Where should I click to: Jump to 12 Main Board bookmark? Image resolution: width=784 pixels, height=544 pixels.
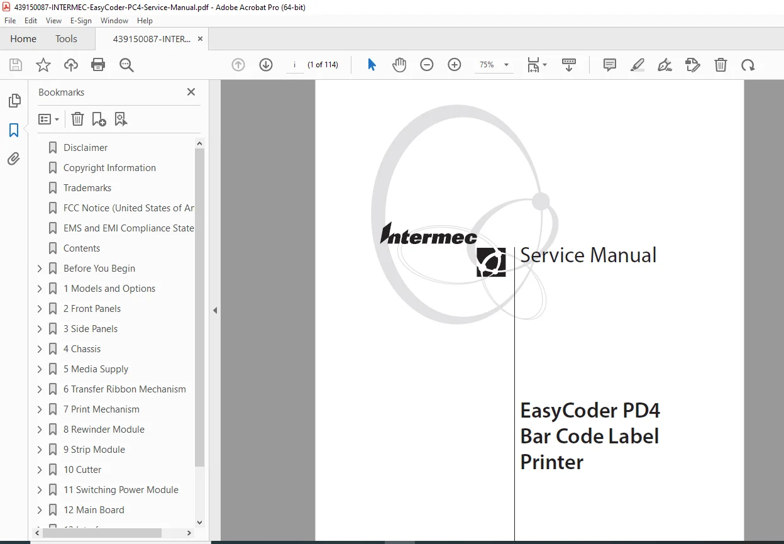pos(94,510)
